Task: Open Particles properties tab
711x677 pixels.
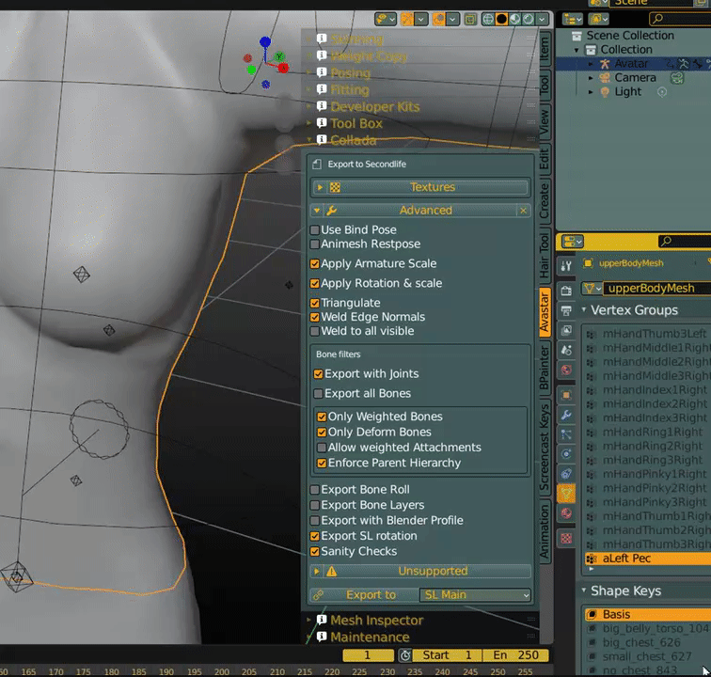Action: 566,434
